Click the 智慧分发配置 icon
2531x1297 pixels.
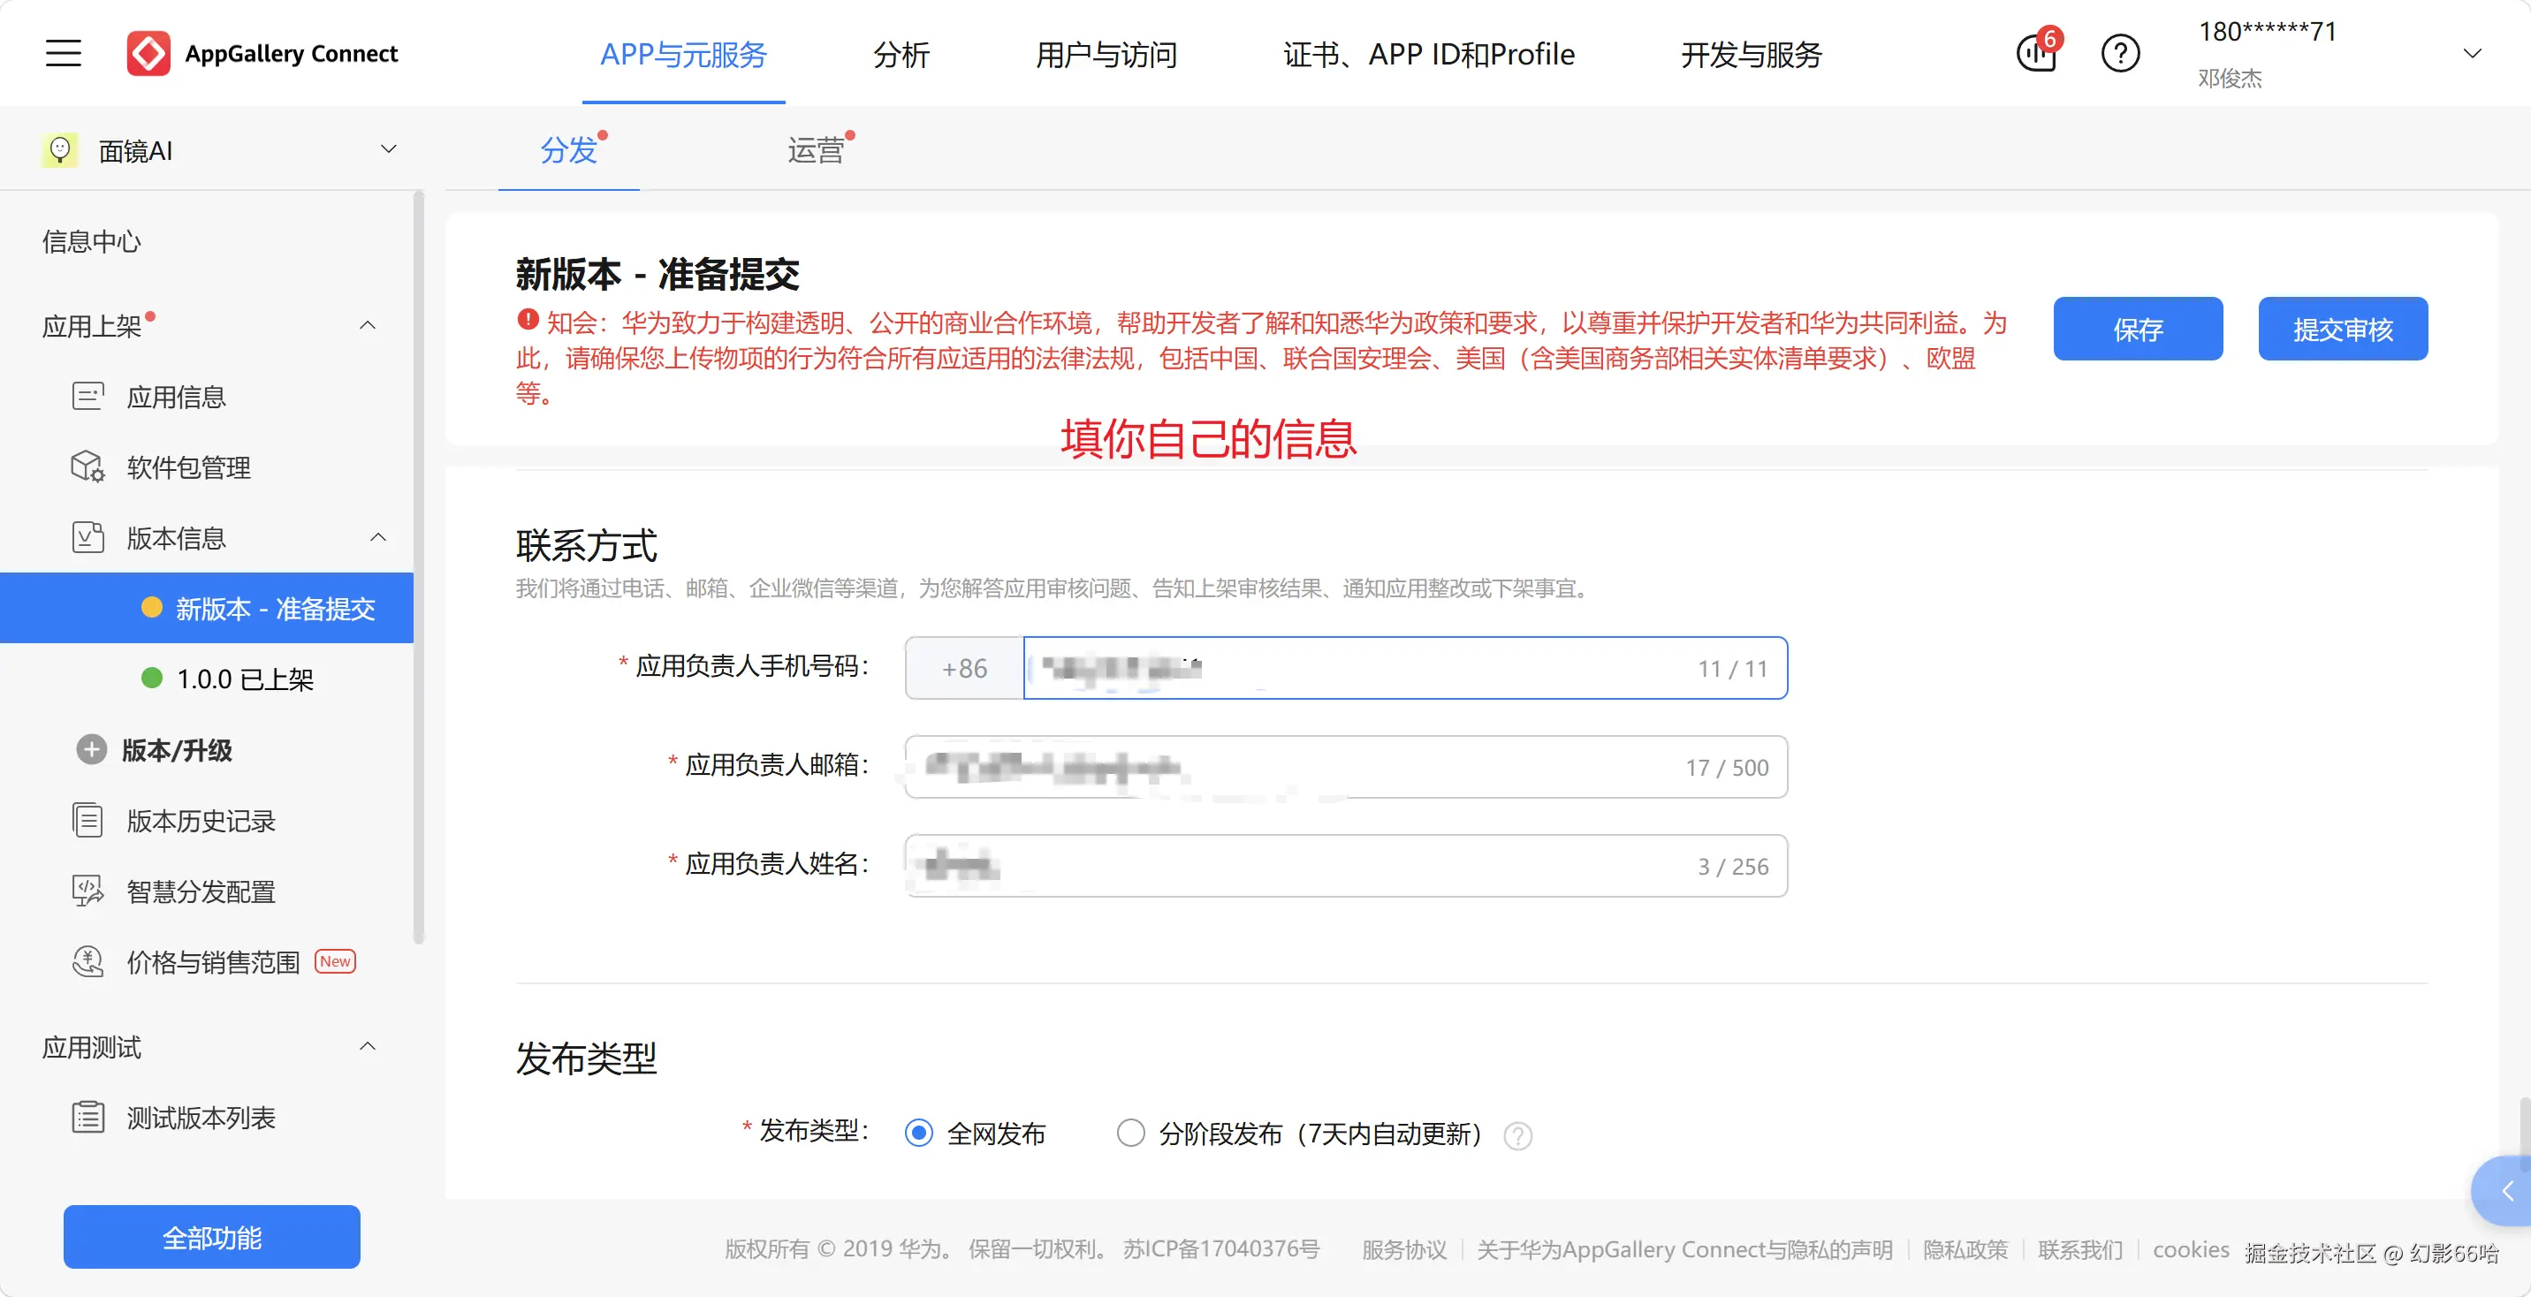coord(87,891)
